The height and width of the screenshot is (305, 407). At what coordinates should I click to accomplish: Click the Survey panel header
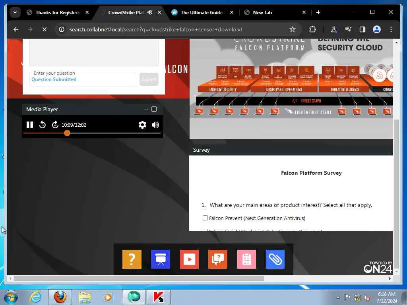[x=291, y=150]
